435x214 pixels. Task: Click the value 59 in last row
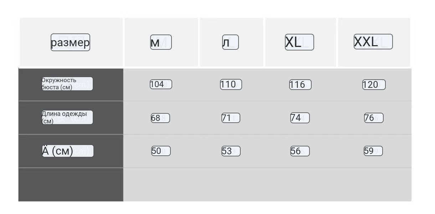point(373,151)
